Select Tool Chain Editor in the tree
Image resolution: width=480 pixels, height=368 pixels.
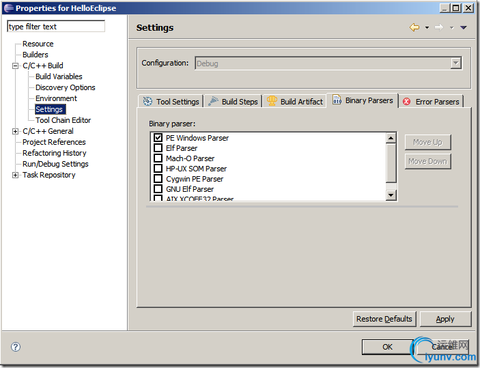[x=63, y=120]
